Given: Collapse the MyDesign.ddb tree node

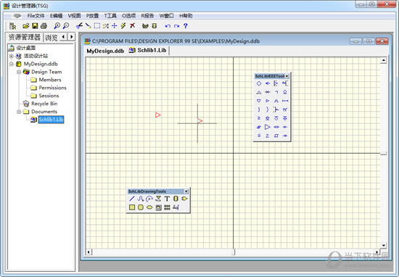Looking at the screenshot, I should tap(11, 64).
